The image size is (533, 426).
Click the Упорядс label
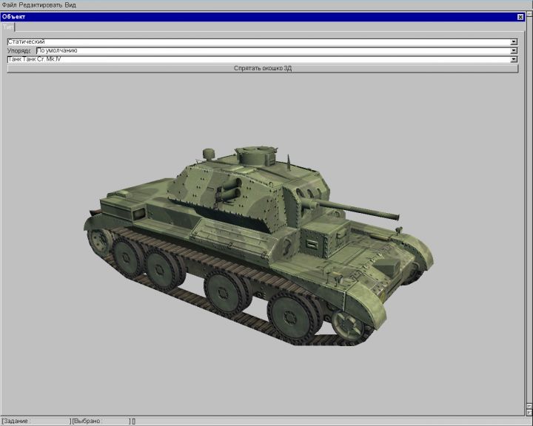pos(20,51)
